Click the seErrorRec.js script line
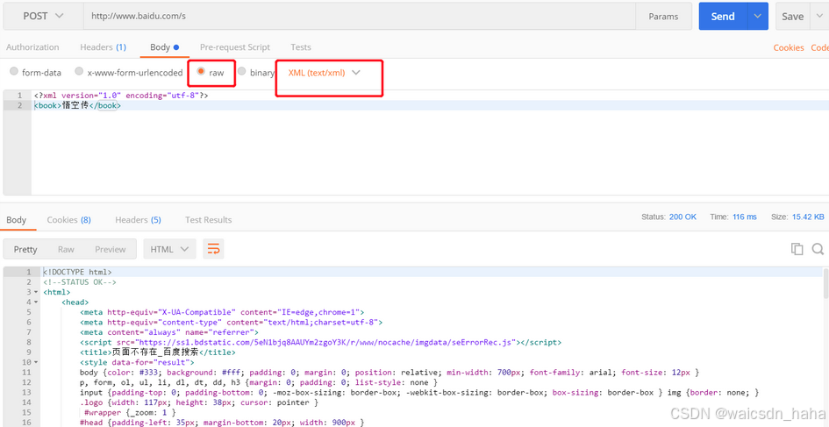 click(321, 342)
